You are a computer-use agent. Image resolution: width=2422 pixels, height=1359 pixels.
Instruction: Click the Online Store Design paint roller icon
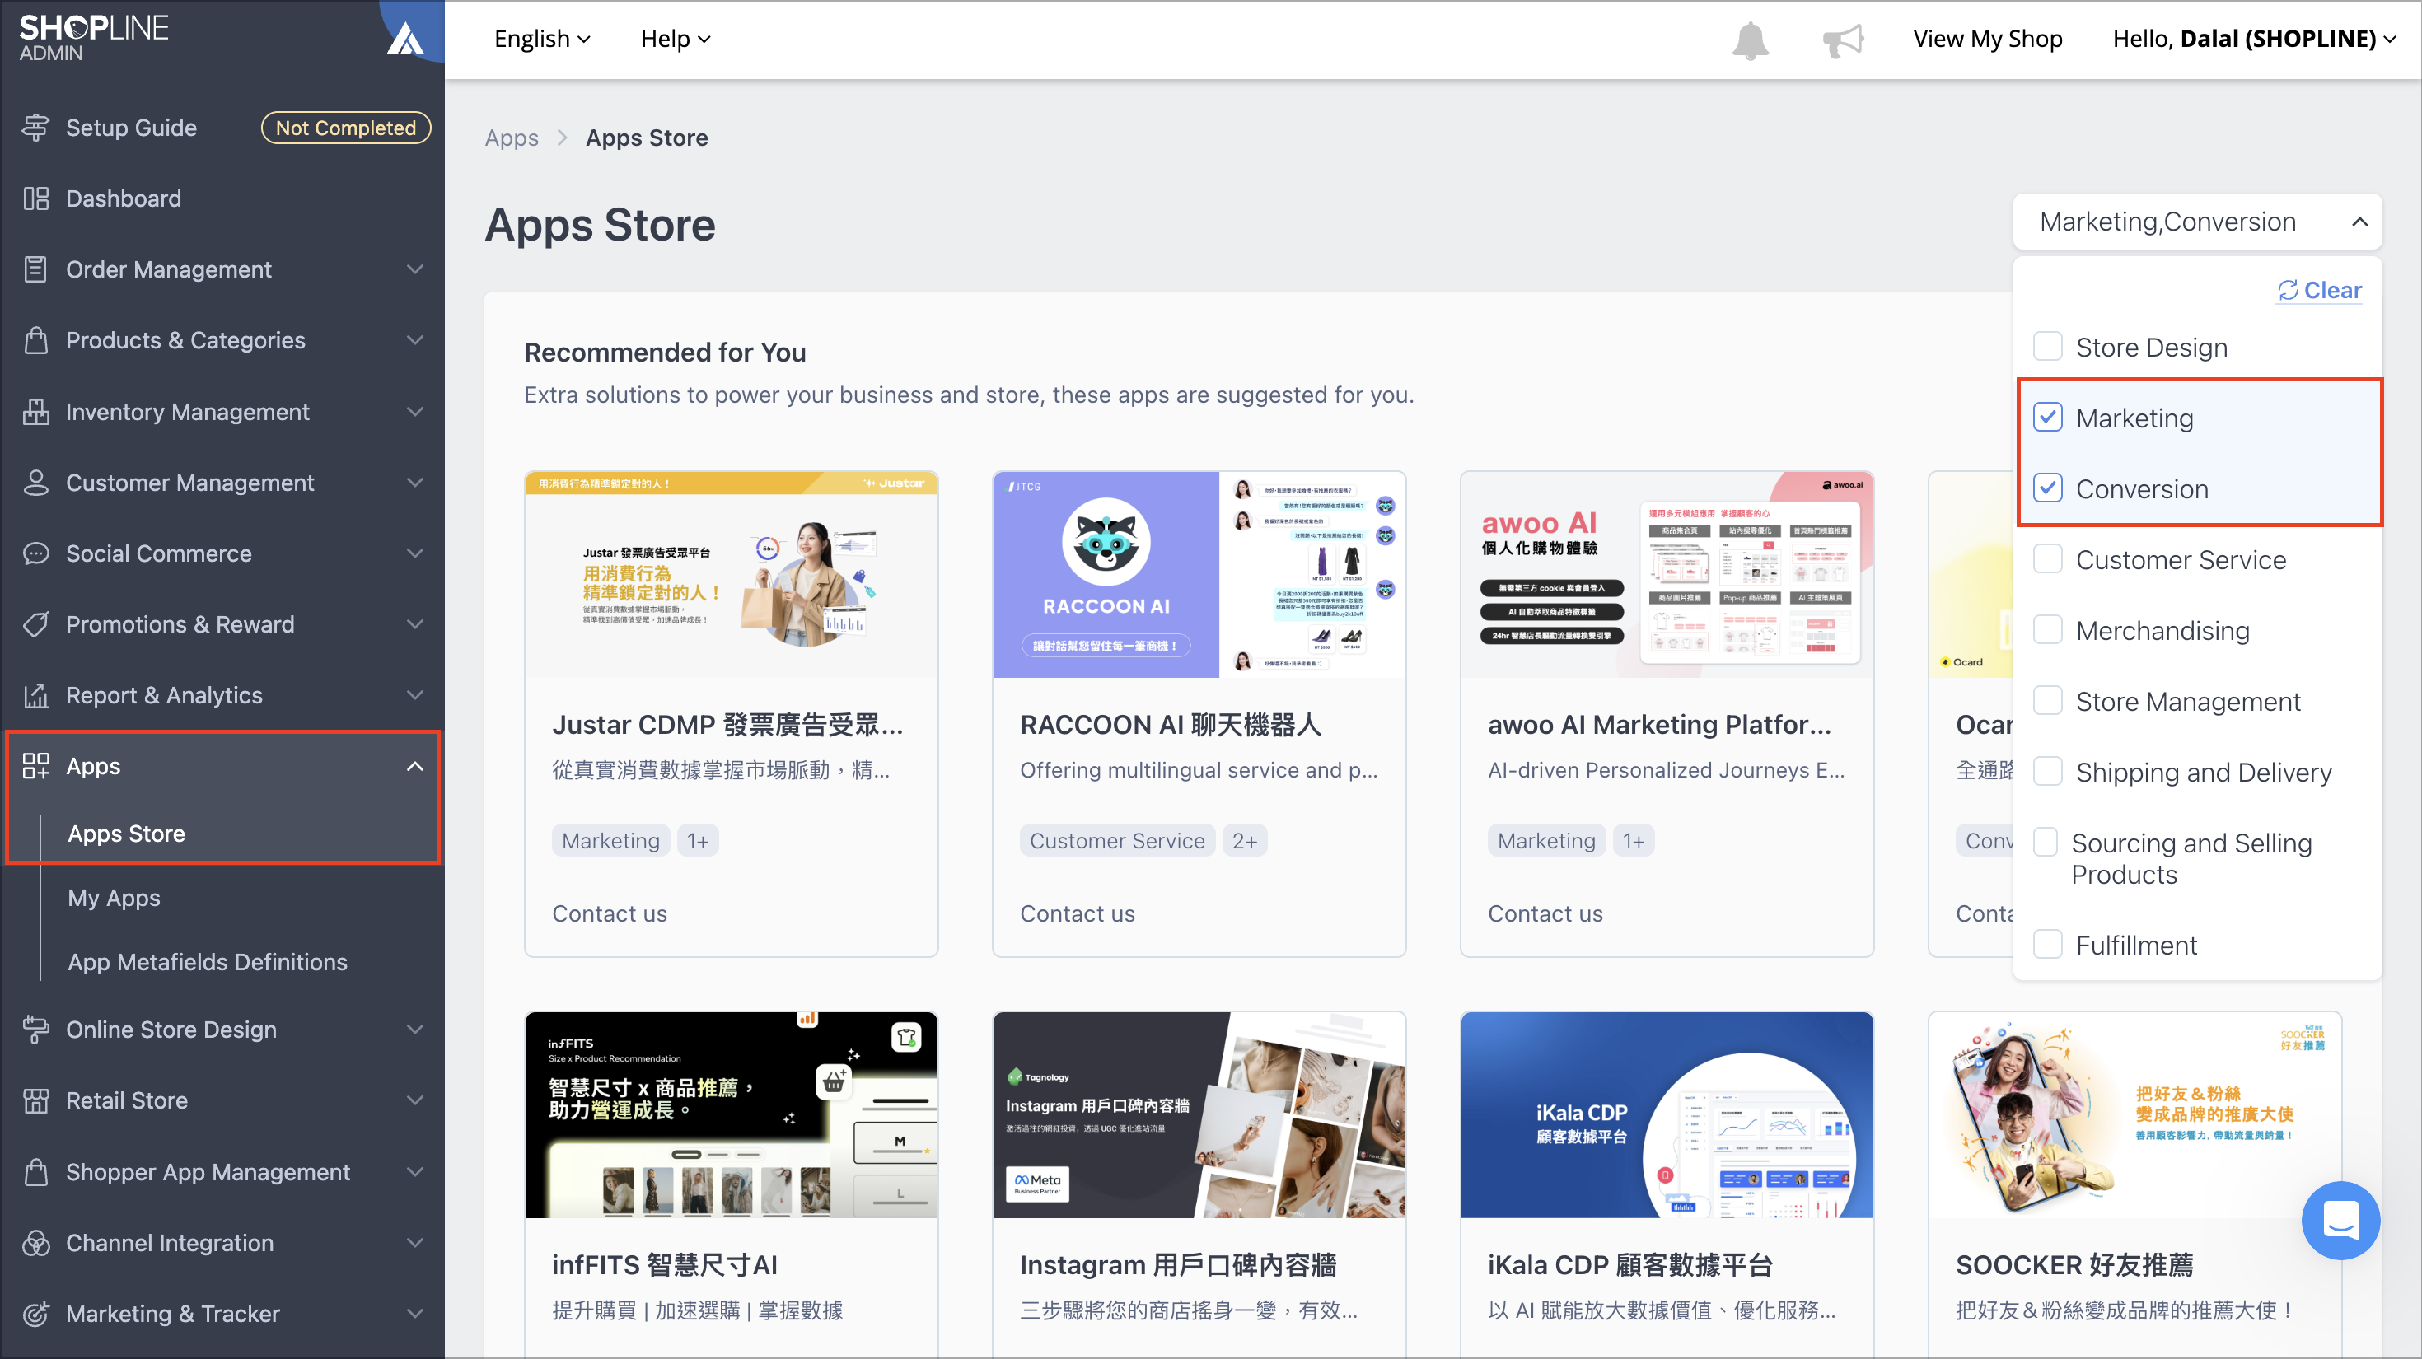[x=35, y=1030]
